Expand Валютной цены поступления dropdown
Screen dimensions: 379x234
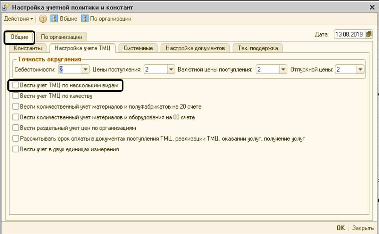click(x=283, y=69)
